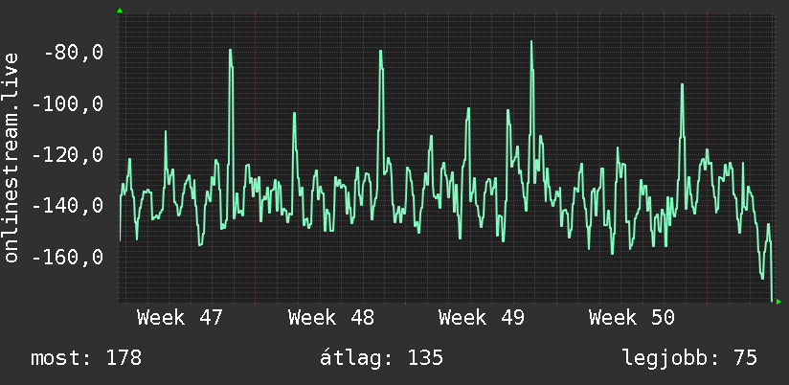789x385 pixels.
Task: Click the Week 49 axis label
Action: coord(481,318)
